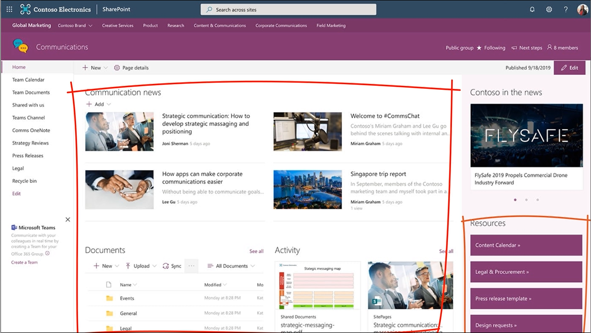Open Corporate Communications navigation item
The width and height of the screenshot is (591, 333).
click(x=281, y=26)
